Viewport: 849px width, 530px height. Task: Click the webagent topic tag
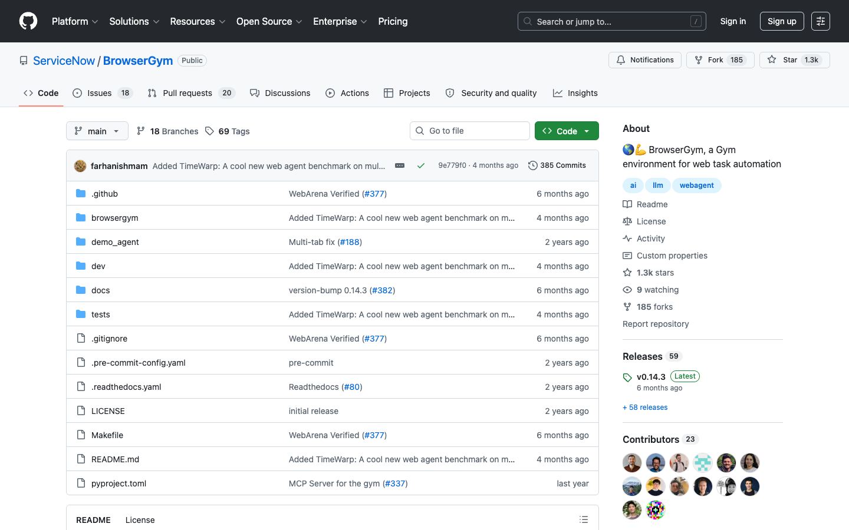pos(696,185)
